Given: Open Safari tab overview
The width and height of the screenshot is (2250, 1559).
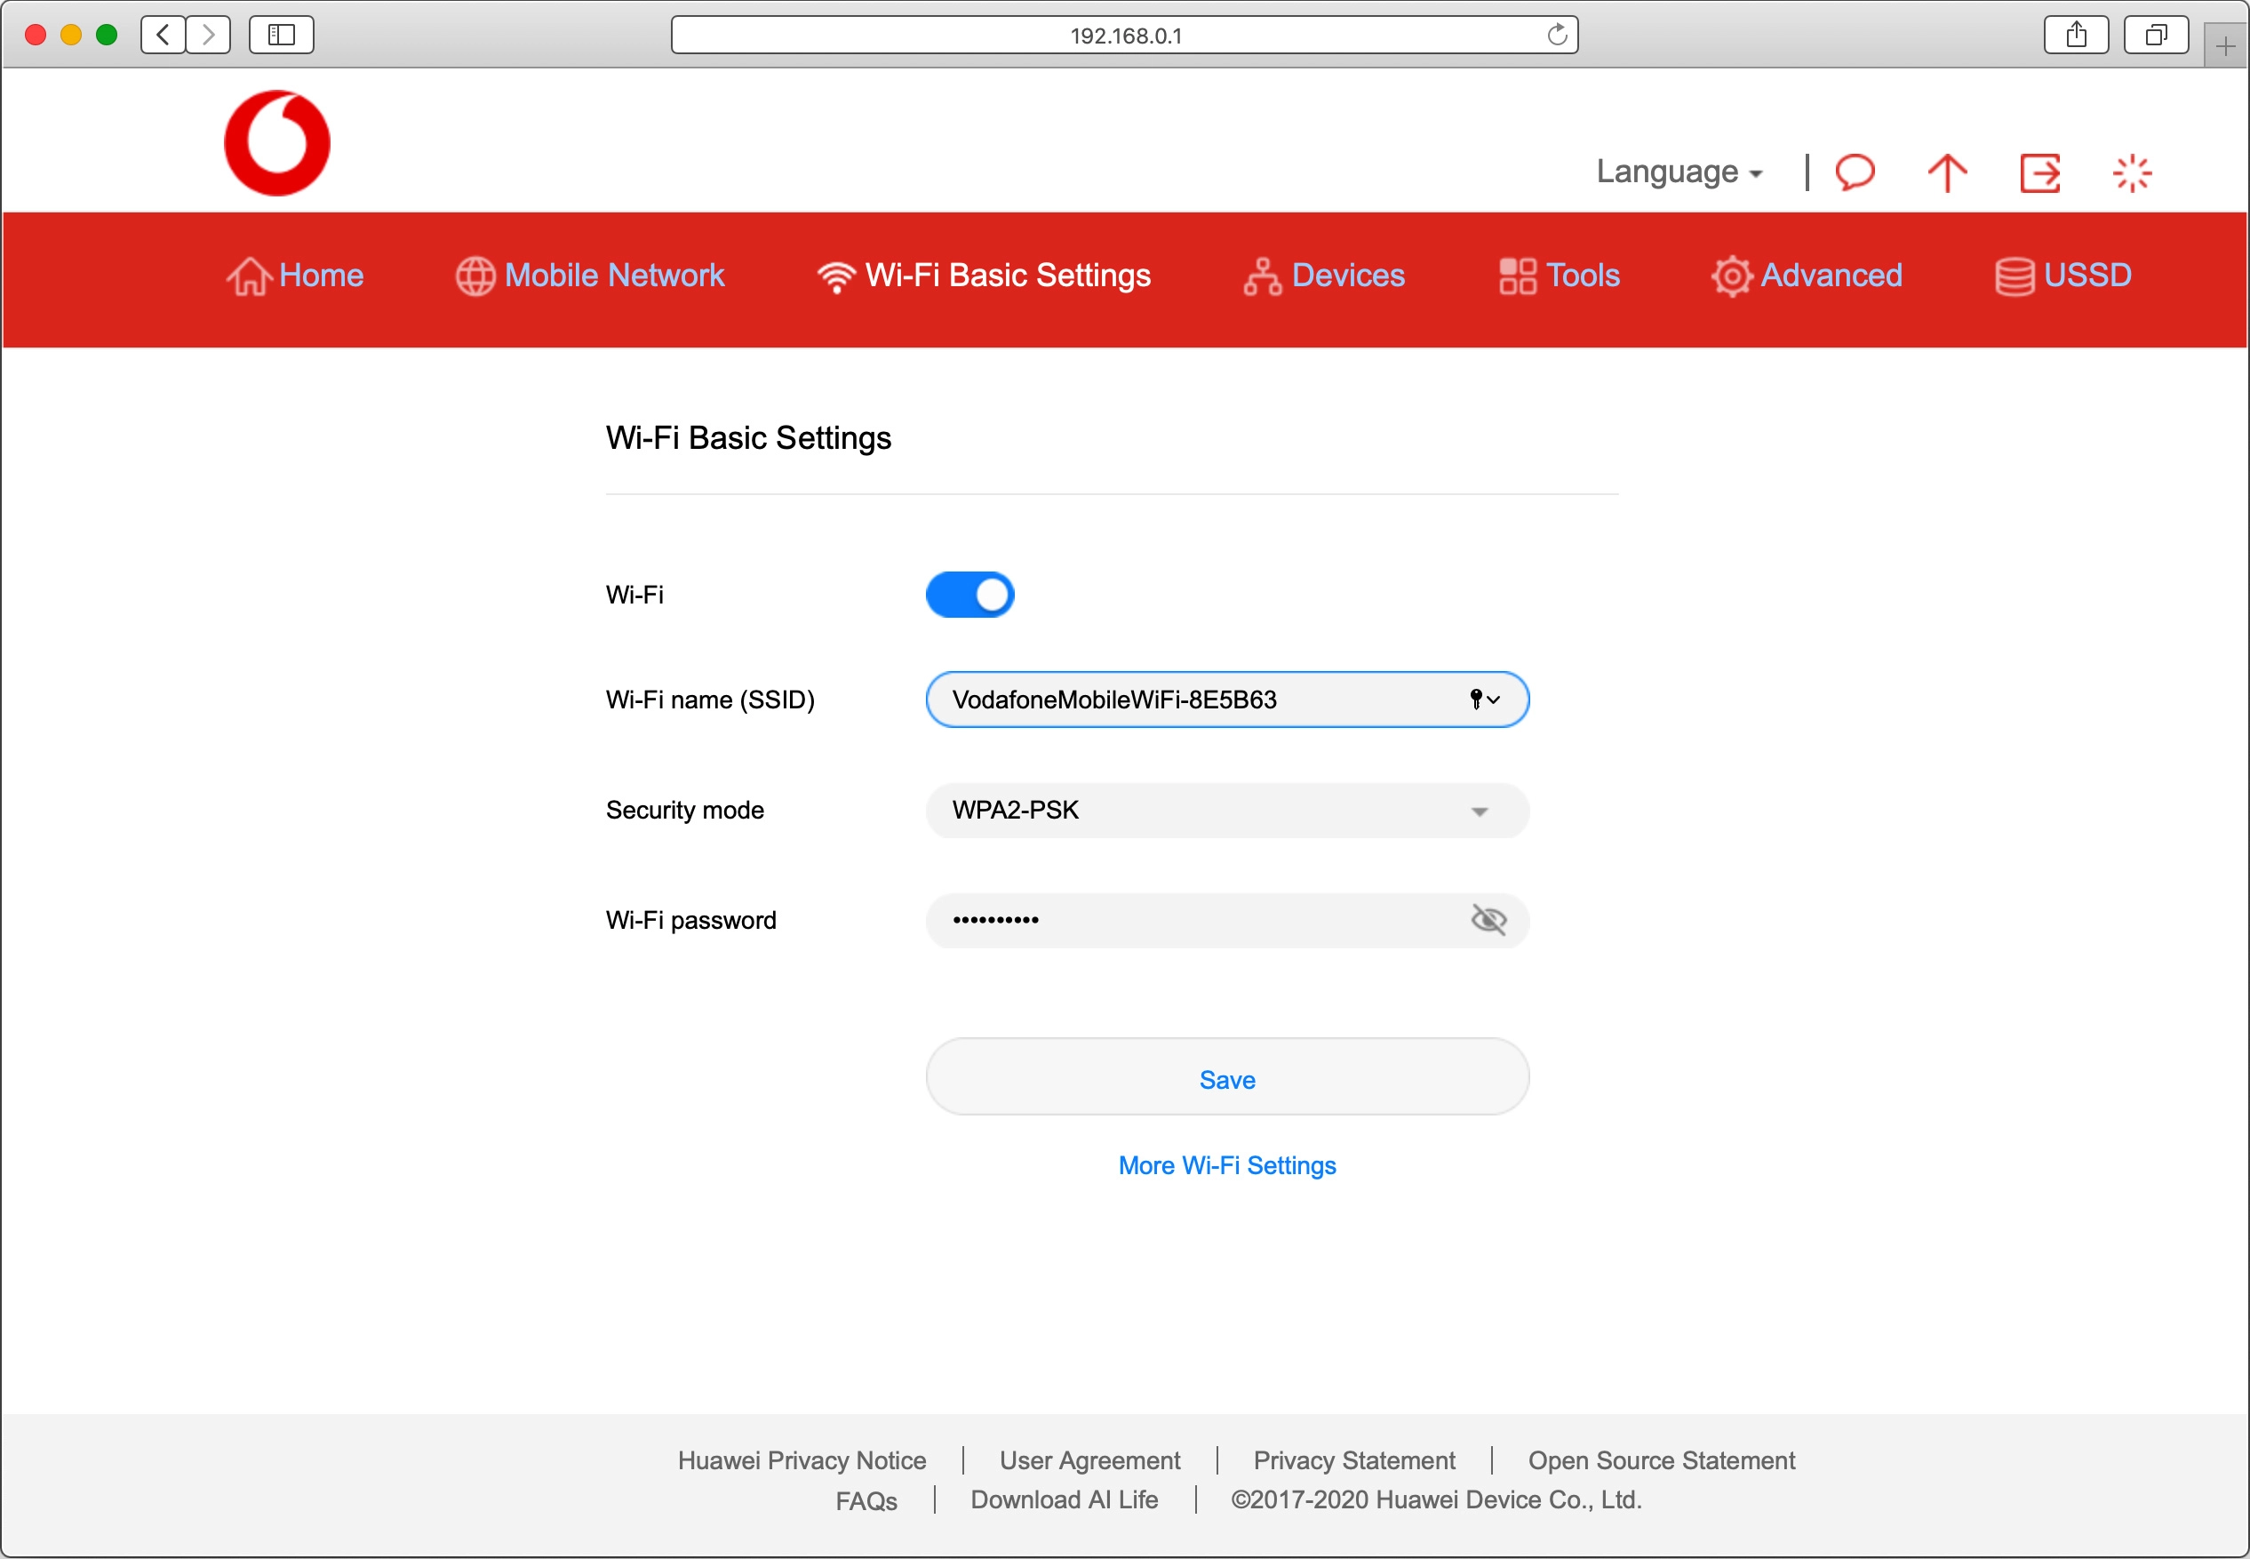Looking at the screenshot, I should tap(2155, 36).
